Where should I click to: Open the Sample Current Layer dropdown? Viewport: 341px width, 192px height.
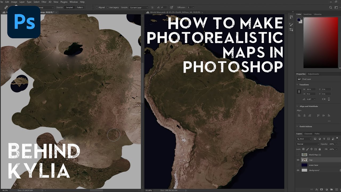139,7
